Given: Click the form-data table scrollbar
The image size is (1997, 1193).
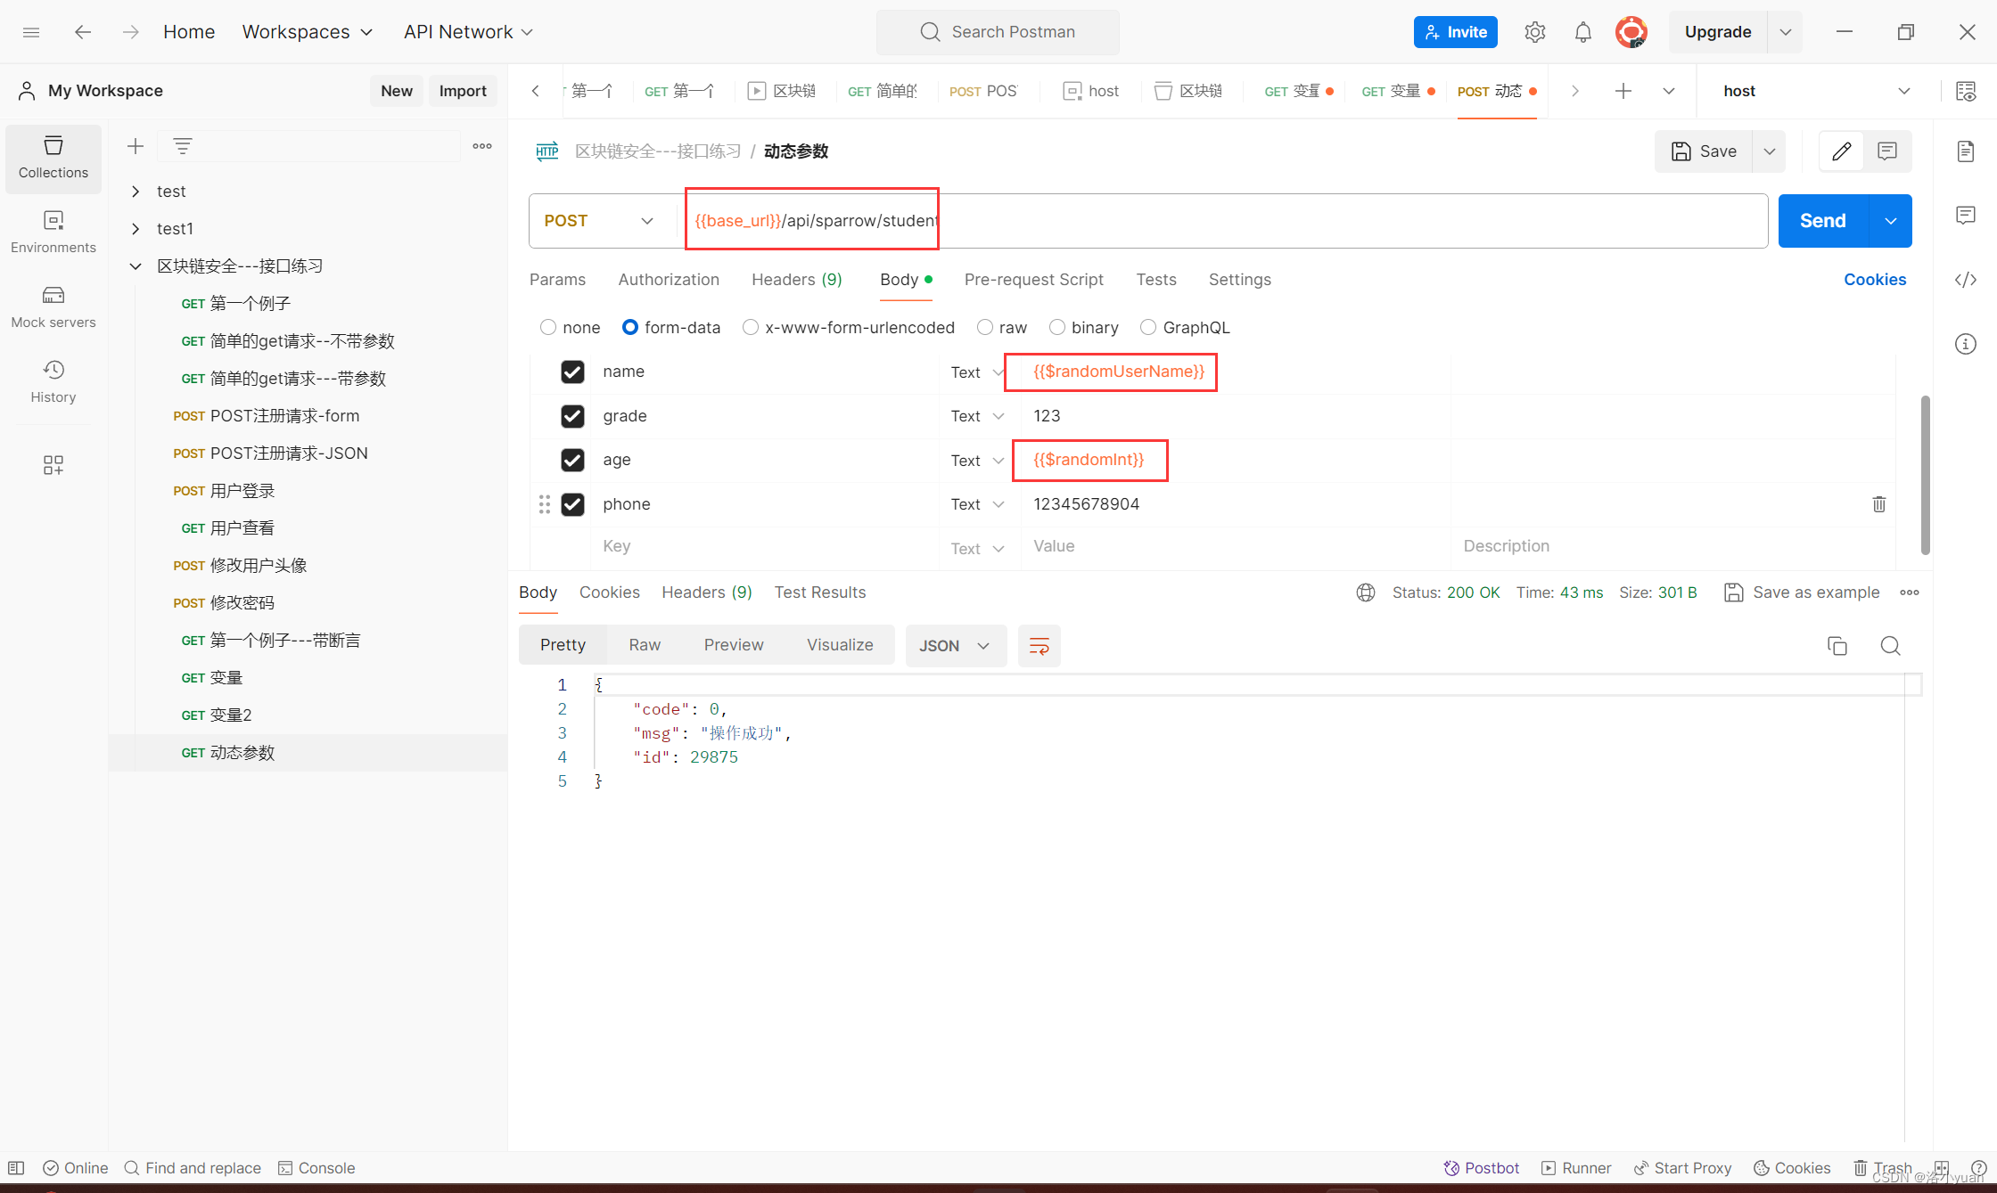Looking at the screenshot, I should (x=1925, y=474).
